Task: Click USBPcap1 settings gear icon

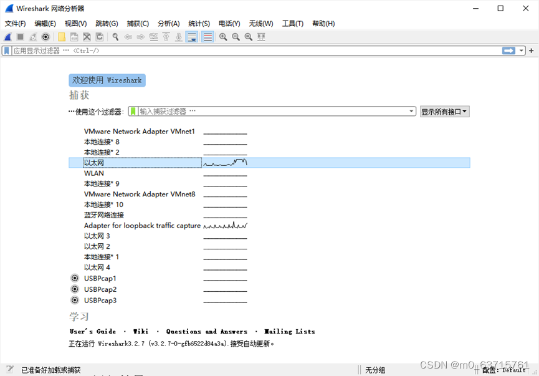Action: tap(75, 278)
